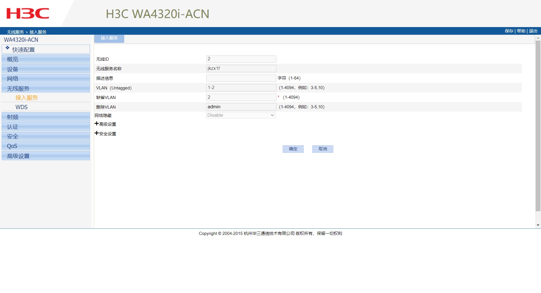
Task: Open the 快速配置 menu item
Action: pos(46,49)
